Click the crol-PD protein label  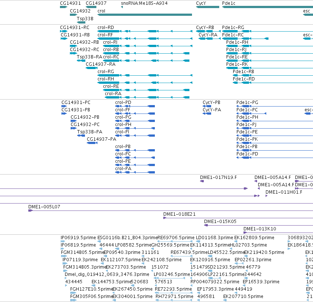click(x=123, y=102)
